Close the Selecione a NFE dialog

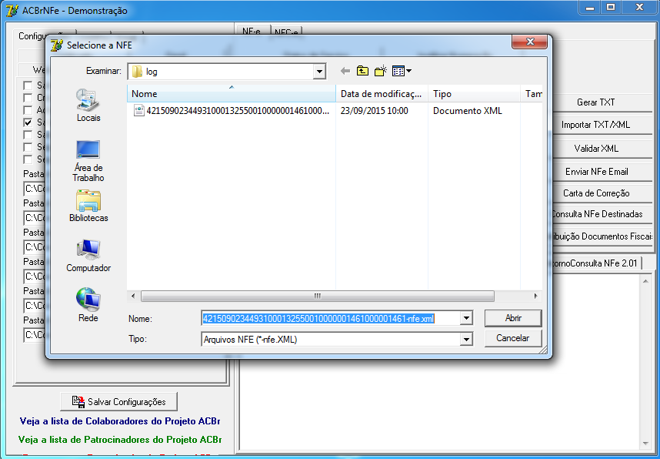click(x=529, y=42)
